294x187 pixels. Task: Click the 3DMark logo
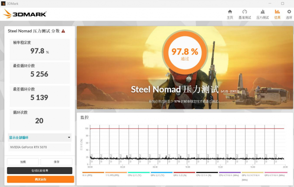pyautogui.click(x=25, y=14)
